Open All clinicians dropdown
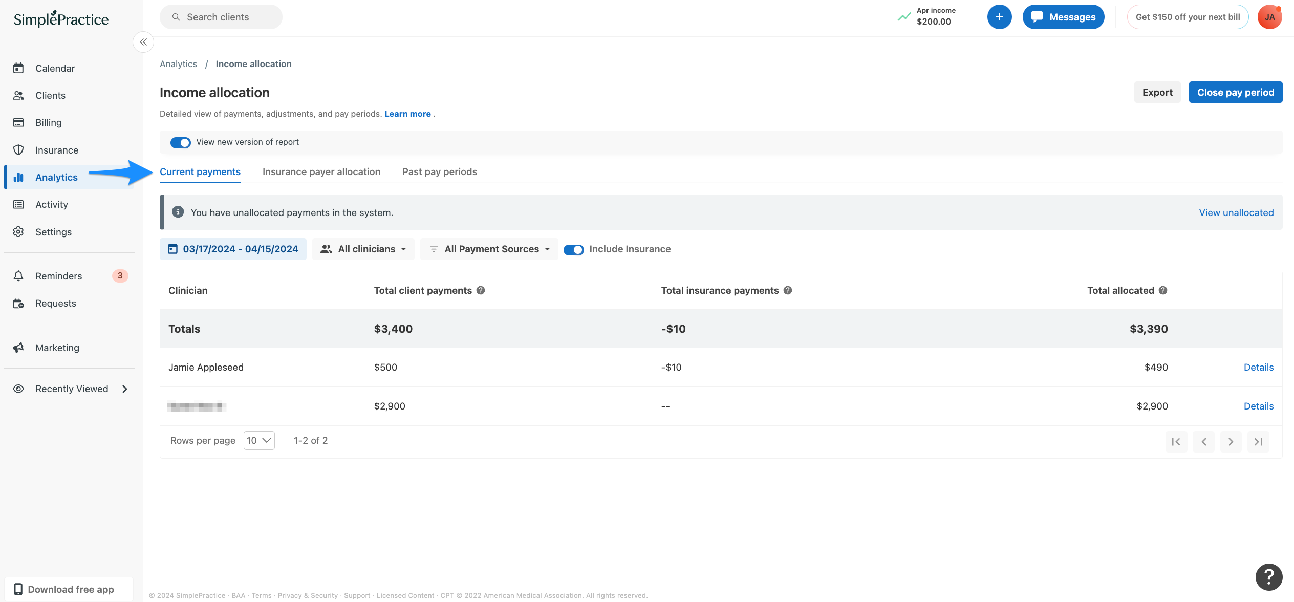Image resolution: width=1294 pixels, height=602 pixels. [363, 249]
